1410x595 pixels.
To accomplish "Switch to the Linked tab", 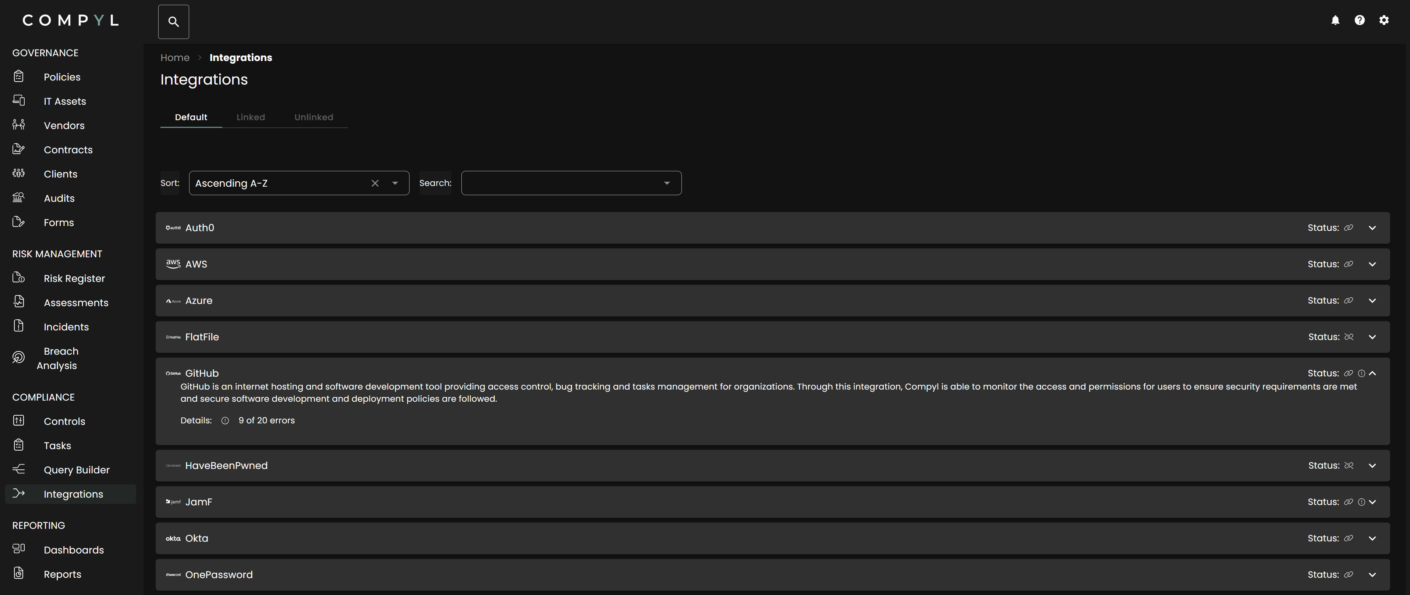I will coord(251,117).
